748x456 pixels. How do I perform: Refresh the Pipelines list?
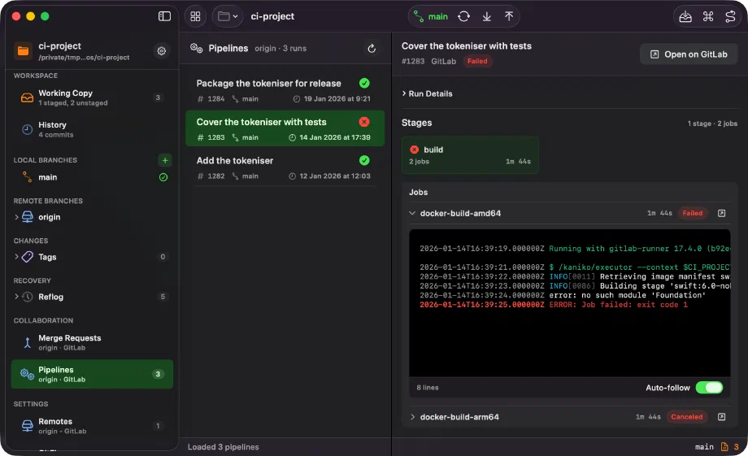[x=372, y=48]
